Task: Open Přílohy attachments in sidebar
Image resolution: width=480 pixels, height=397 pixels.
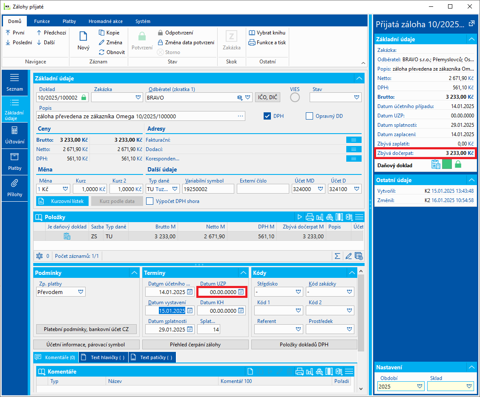Action: [15, 188]
